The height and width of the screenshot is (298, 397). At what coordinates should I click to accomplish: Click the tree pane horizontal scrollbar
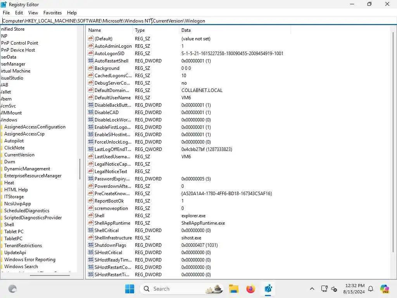click(50, 275)
